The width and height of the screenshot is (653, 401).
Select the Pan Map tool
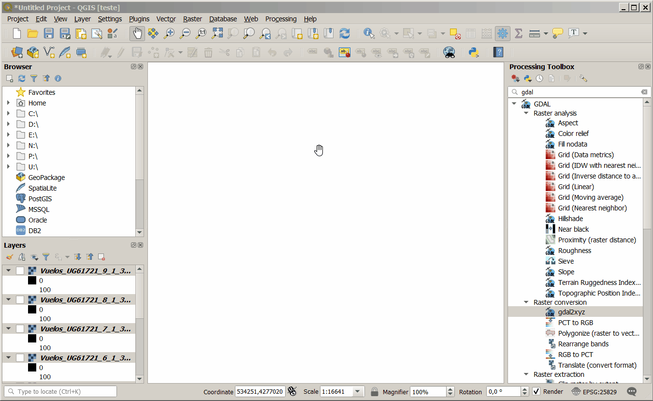[137, 33]
